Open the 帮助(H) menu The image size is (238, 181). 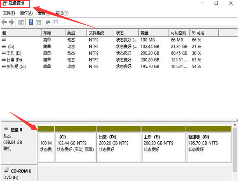62,13
